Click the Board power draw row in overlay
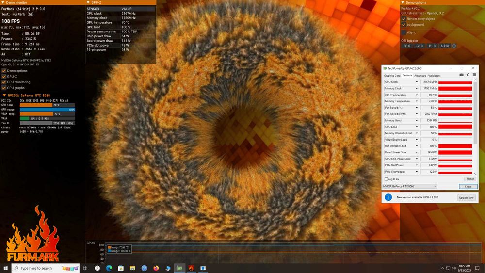 click(x=120, y=41)
